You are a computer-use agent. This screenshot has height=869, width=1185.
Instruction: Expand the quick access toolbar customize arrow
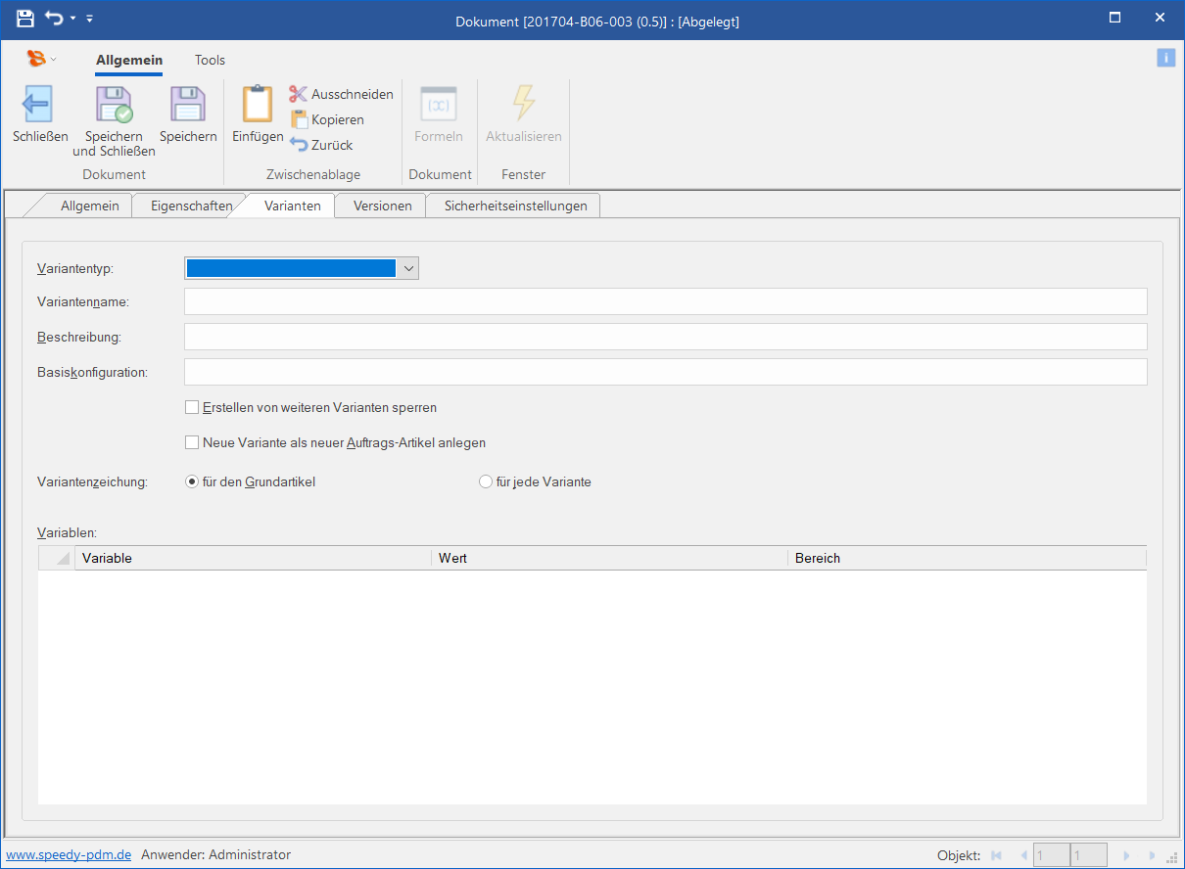coord(89,19)
